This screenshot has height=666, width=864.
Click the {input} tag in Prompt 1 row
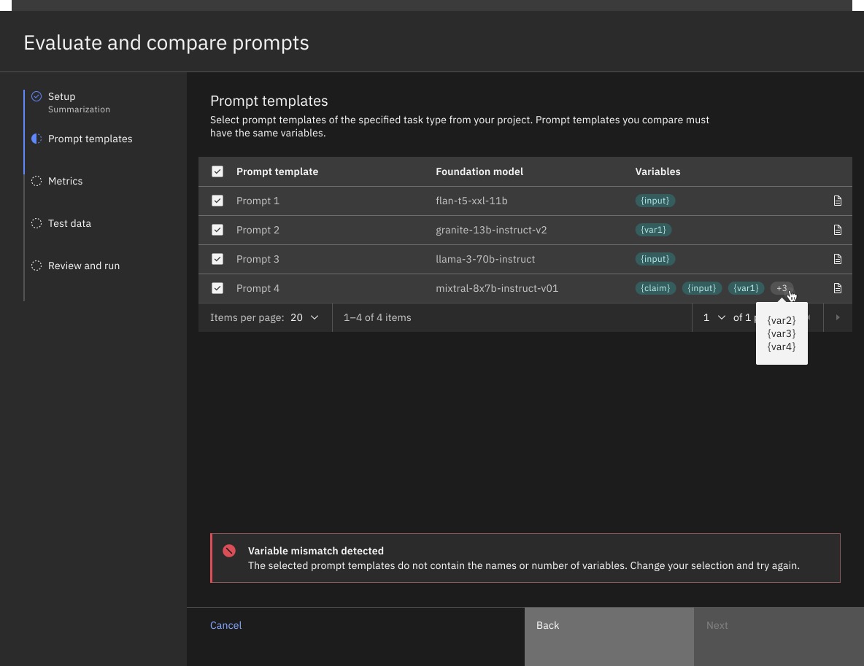(655, 201)
